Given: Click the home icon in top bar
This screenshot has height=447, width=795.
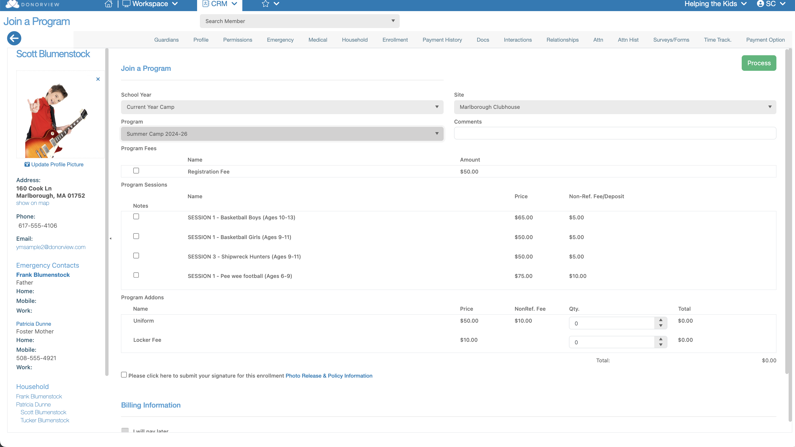Looking at the screenshot, I should (x=108, y=4).
